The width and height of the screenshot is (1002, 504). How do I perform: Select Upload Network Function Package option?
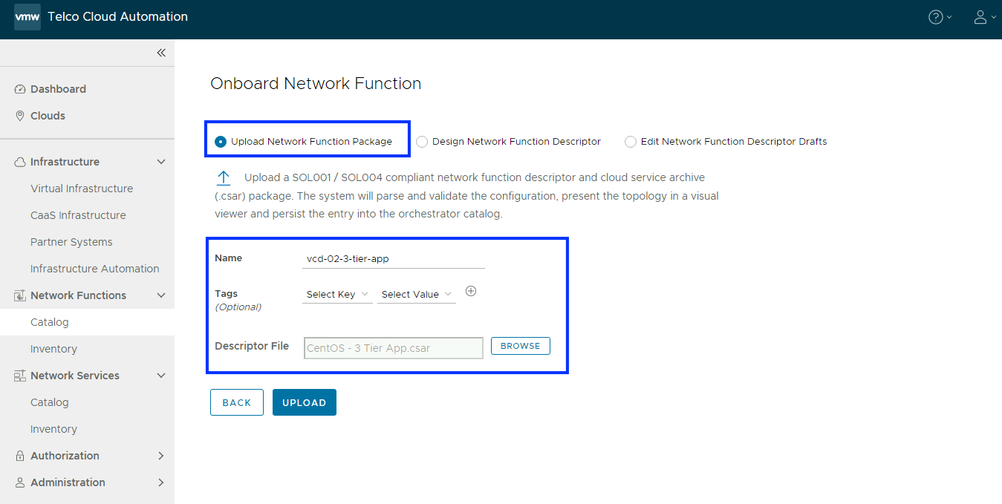click(x=221, y=142)
